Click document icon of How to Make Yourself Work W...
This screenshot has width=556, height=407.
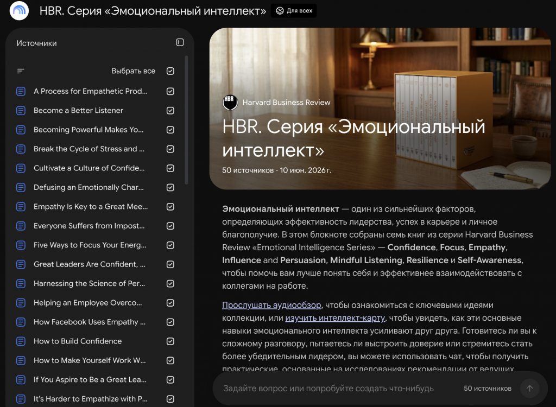[21, 360]
